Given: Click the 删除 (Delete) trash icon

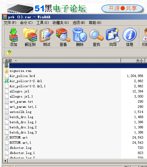Looking at the screenshot, I should point(80,37).
